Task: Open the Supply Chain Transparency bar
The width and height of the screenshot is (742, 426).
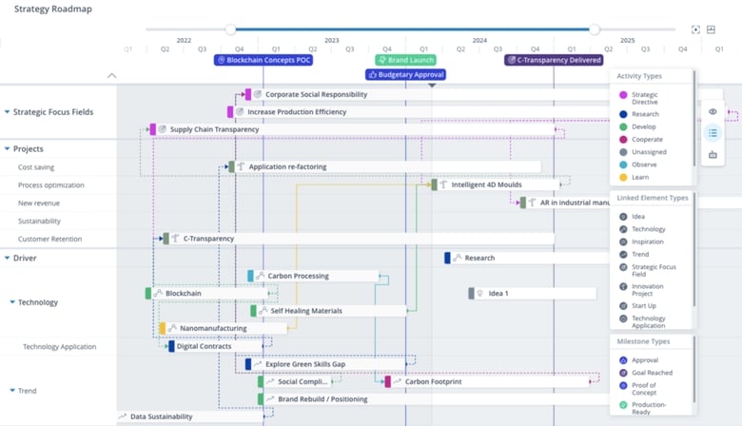Action: 352,129
